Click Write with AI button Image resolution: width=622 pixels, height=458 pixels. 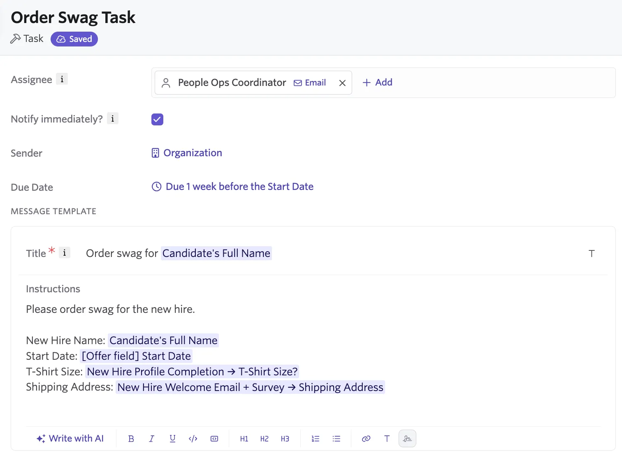(70, 439)
